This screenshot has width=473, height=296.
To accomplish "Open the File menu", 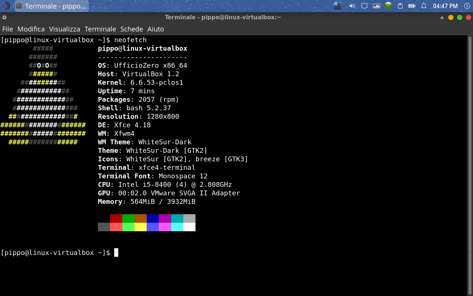I will pos(7,29).
